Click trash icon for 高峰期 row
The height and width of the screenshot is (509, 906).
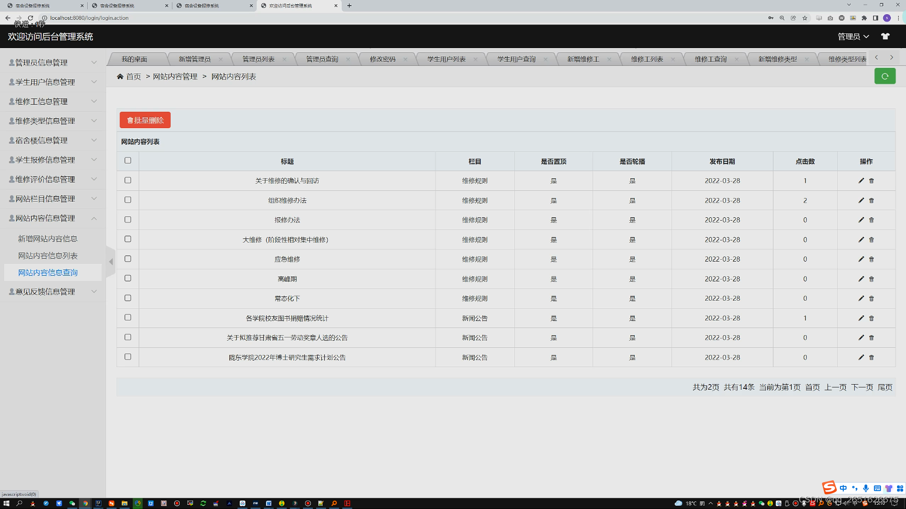872,279
